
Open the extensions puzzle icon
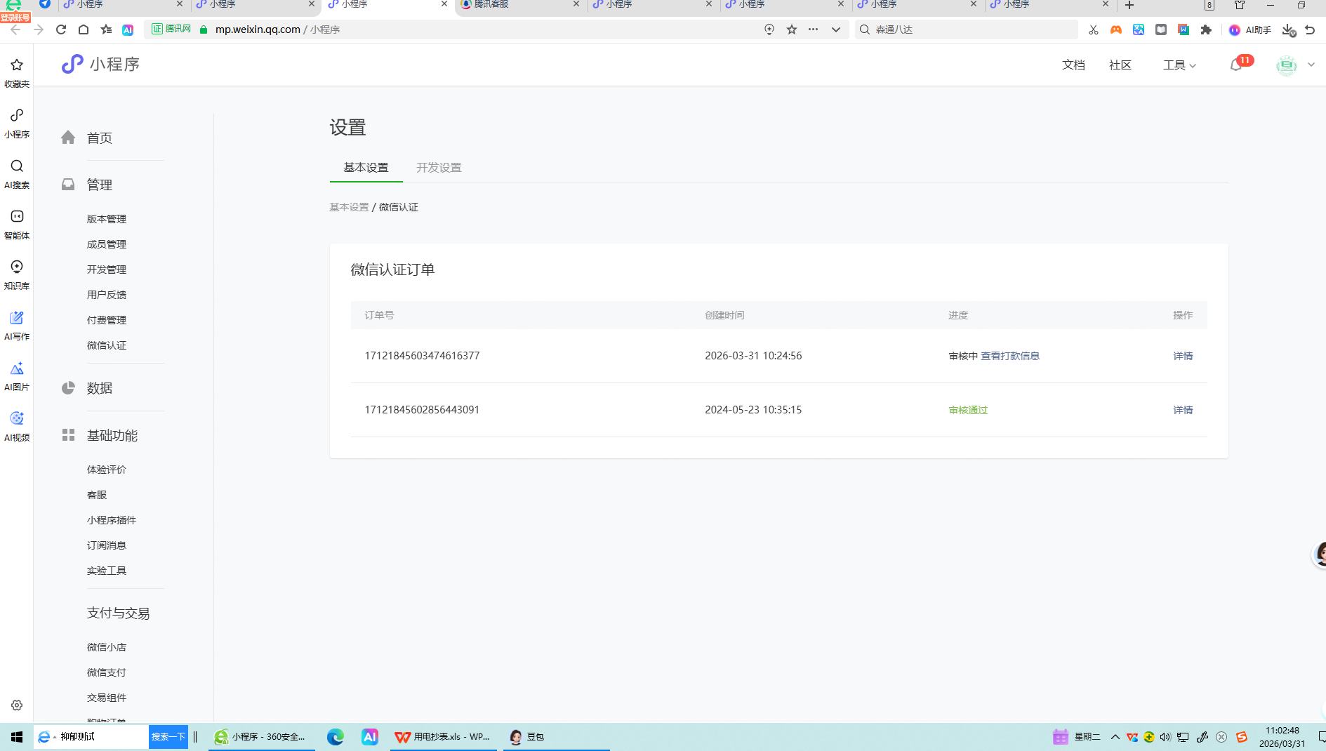click(1206, 29)
